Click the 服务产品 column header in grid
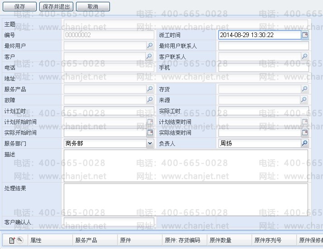 [95, 240]
